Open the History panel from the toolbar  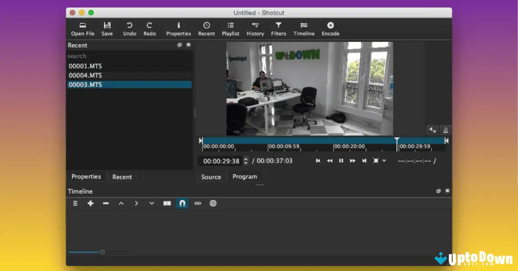point(255,28)
